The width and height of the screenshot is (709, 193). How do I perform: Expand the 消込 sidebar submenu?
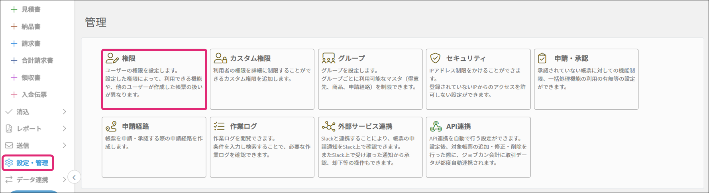[x=64, y=112]
